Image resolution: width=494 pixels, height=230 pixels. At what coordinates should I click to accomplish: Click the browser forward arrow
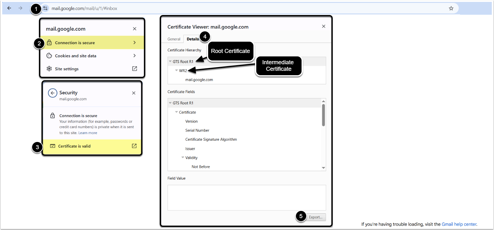[20, 8]
